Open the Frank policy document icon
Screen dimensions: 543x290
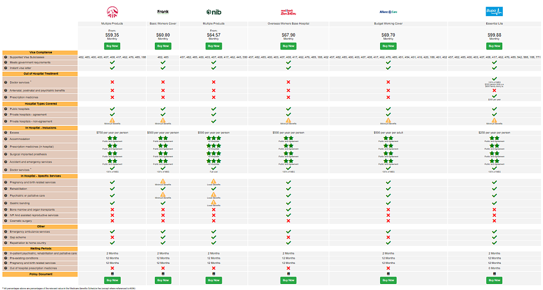[163, 274]
